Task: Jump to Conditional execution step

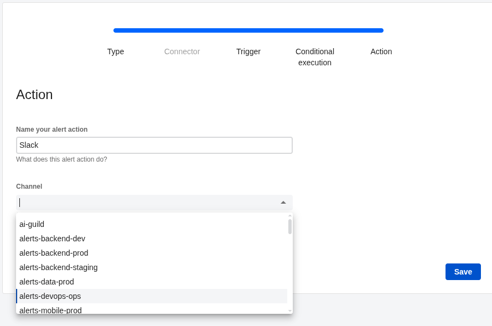Action: point(315,57)
